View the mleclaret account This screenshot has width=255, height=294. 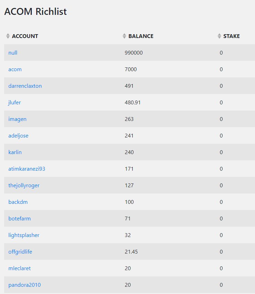click(19, 268)
